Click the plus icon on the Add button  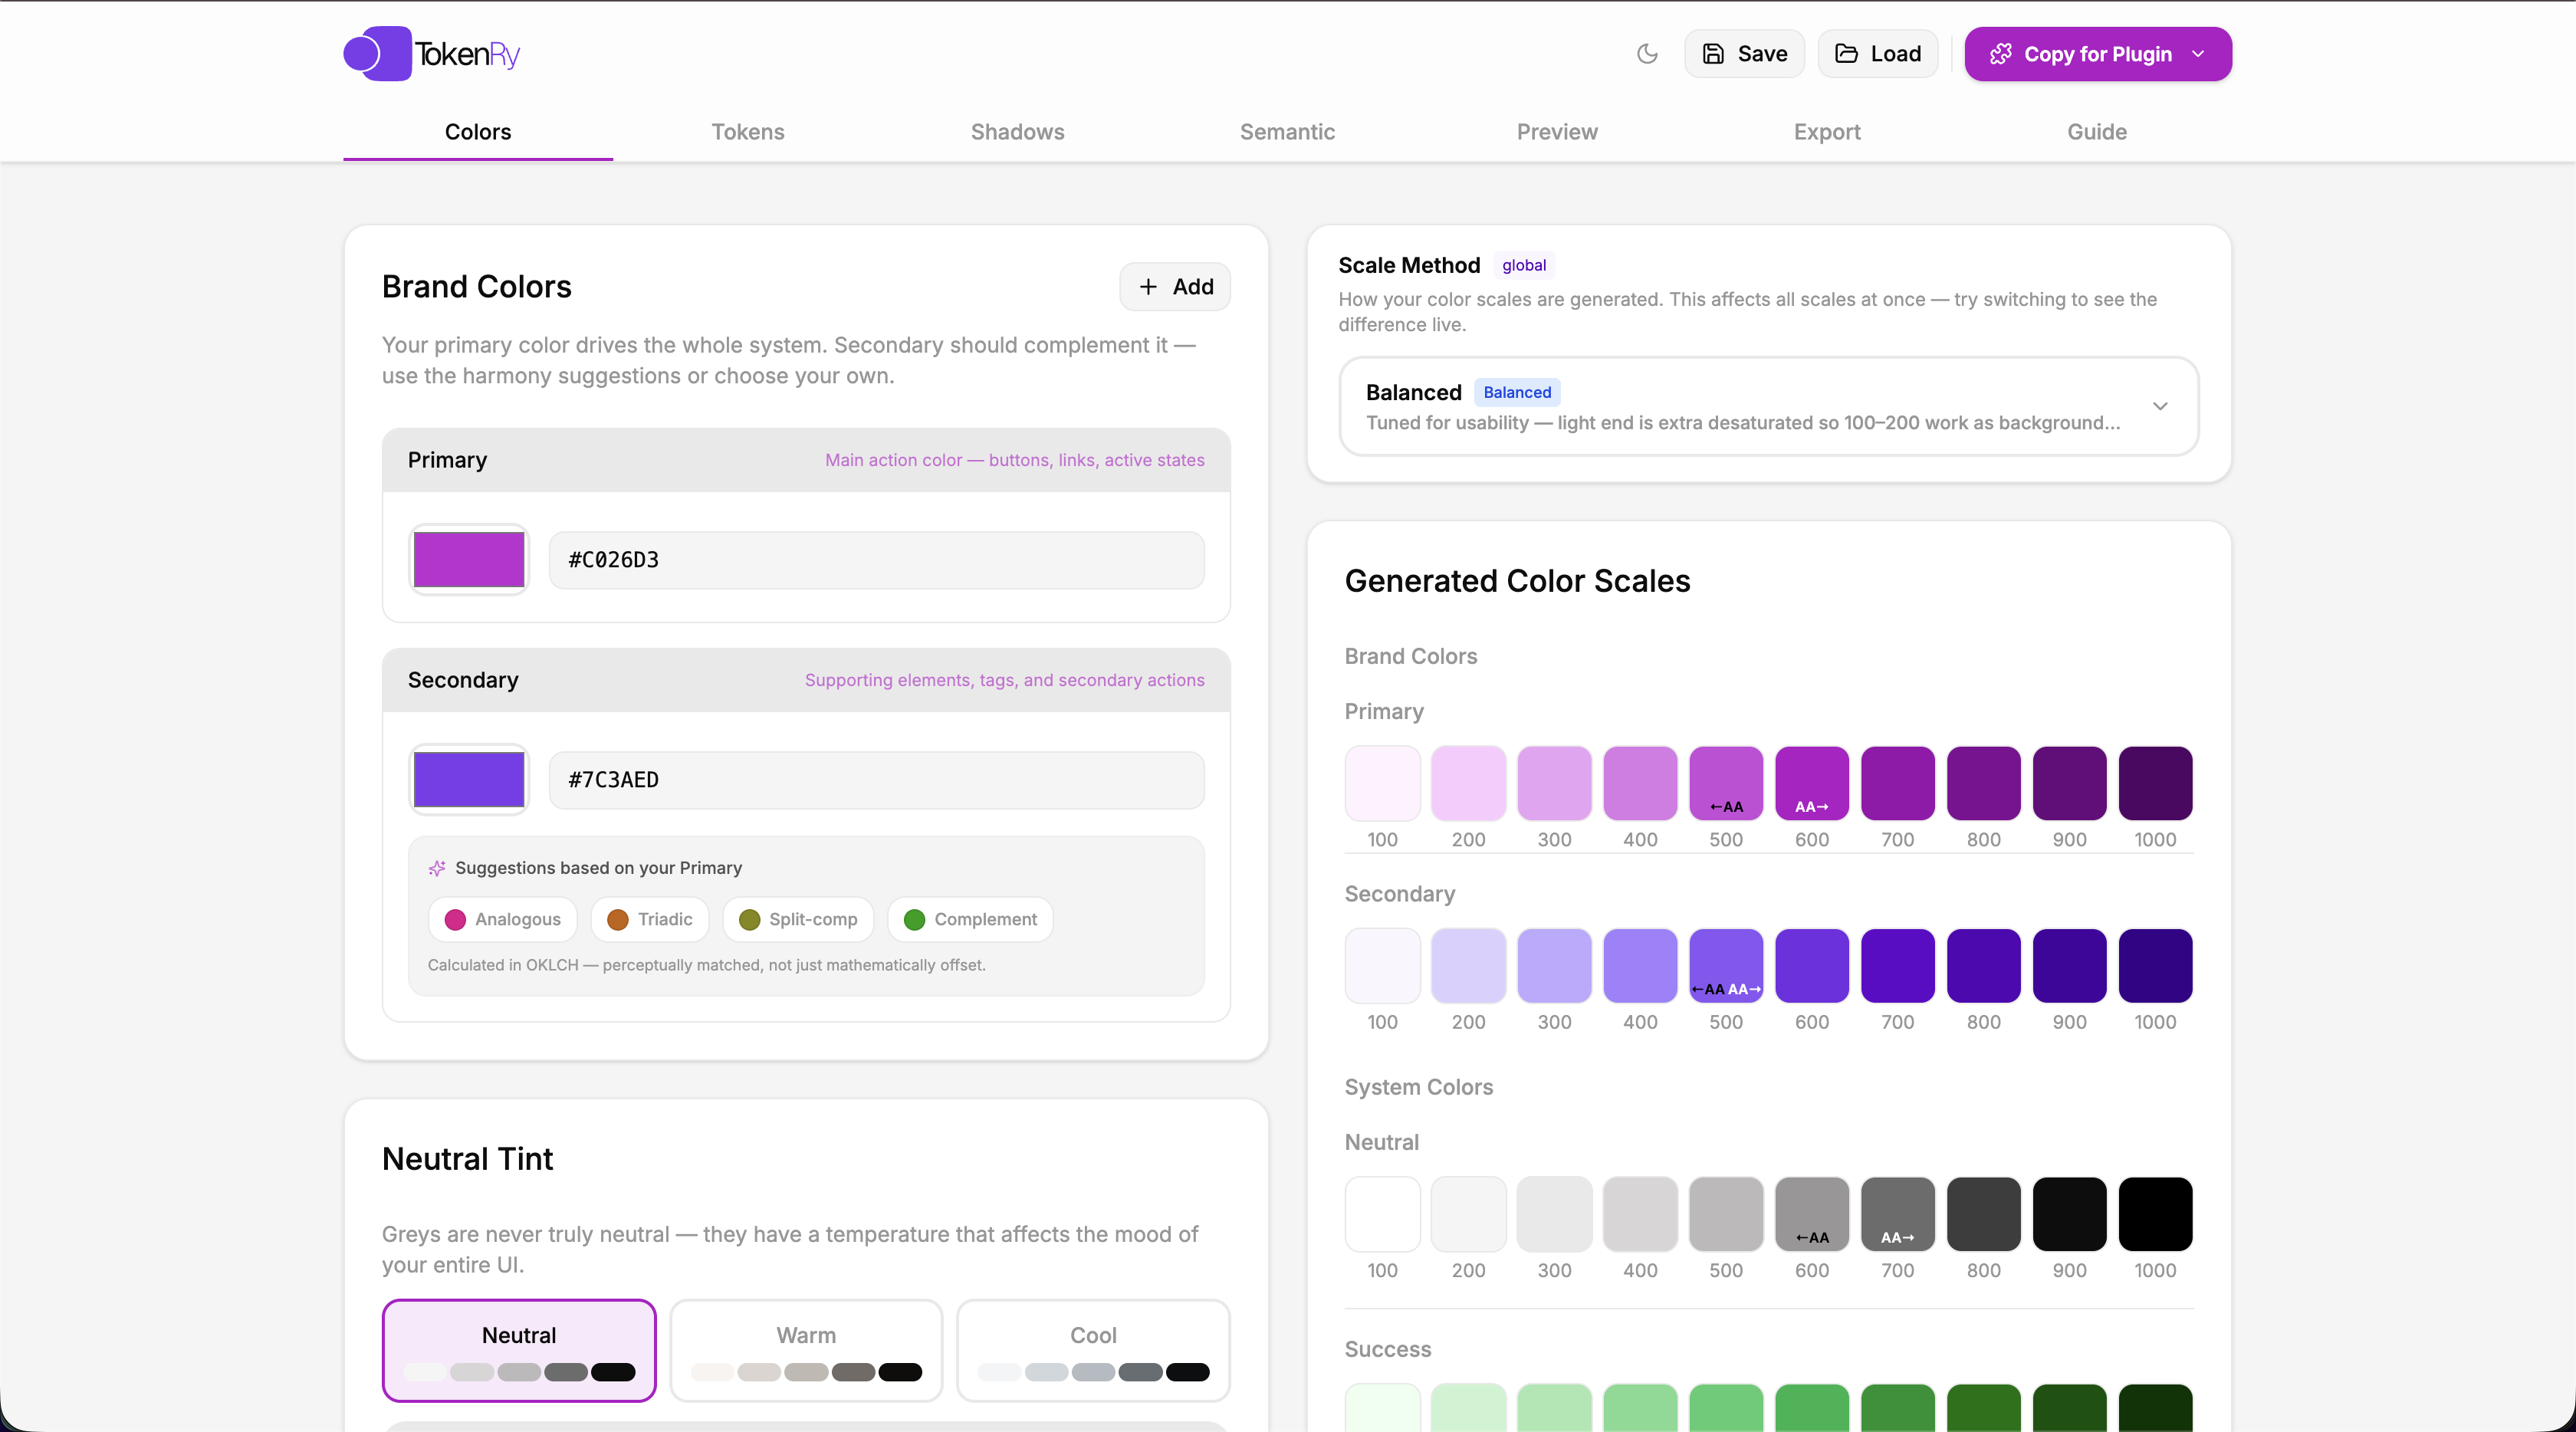[1148, 287]
